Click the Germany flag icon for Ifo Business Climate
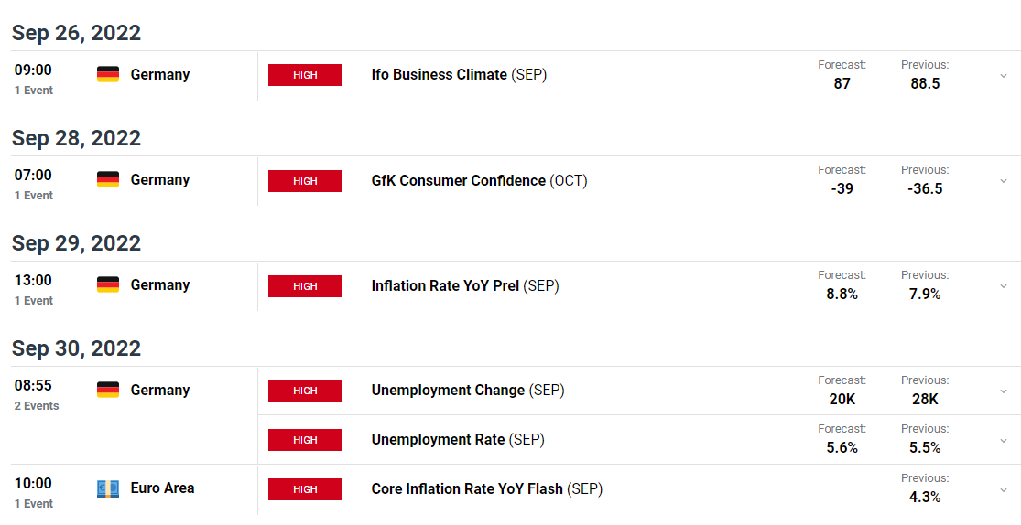This screenshot has width=1021, height=525. 108,75
